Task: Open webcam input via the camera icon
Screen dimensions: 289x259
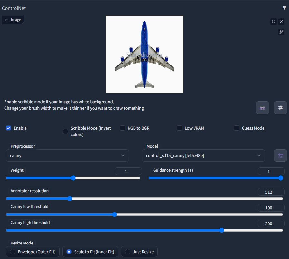Action: click(262, 107)
